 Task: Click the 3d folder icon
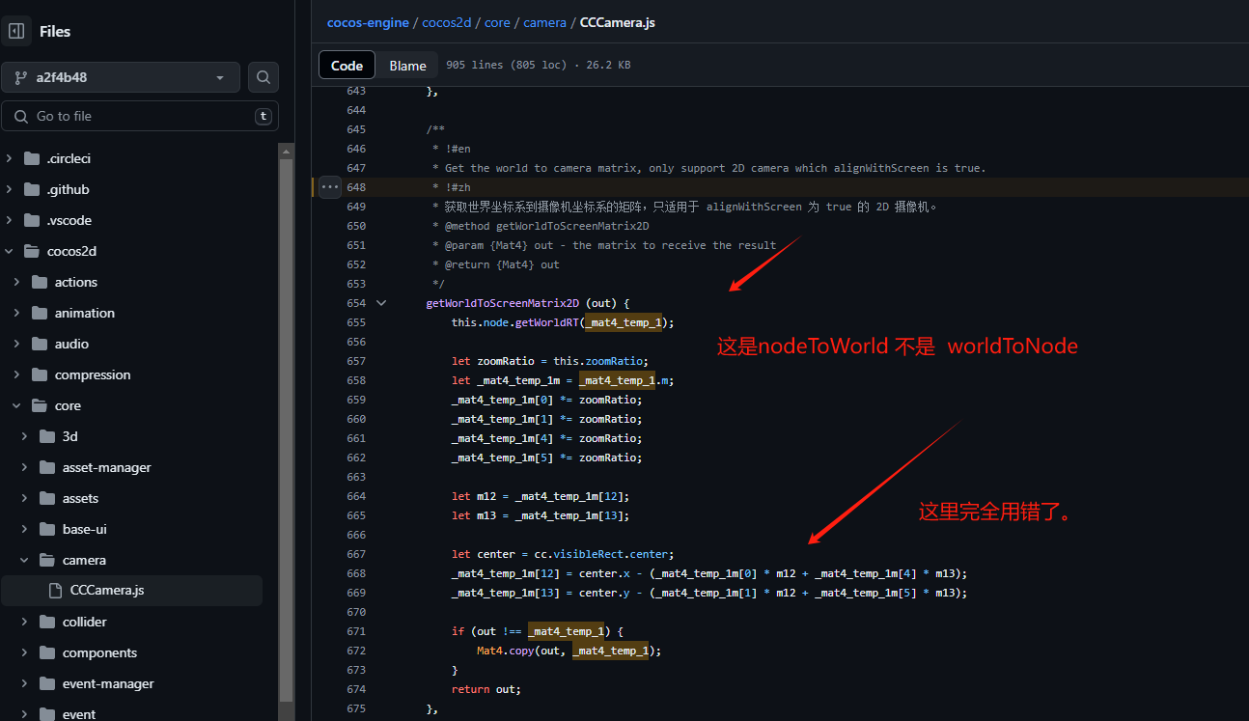point(47,436)
